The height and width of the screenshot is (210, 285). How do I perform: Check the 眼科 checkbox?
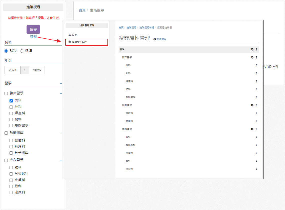11,168
